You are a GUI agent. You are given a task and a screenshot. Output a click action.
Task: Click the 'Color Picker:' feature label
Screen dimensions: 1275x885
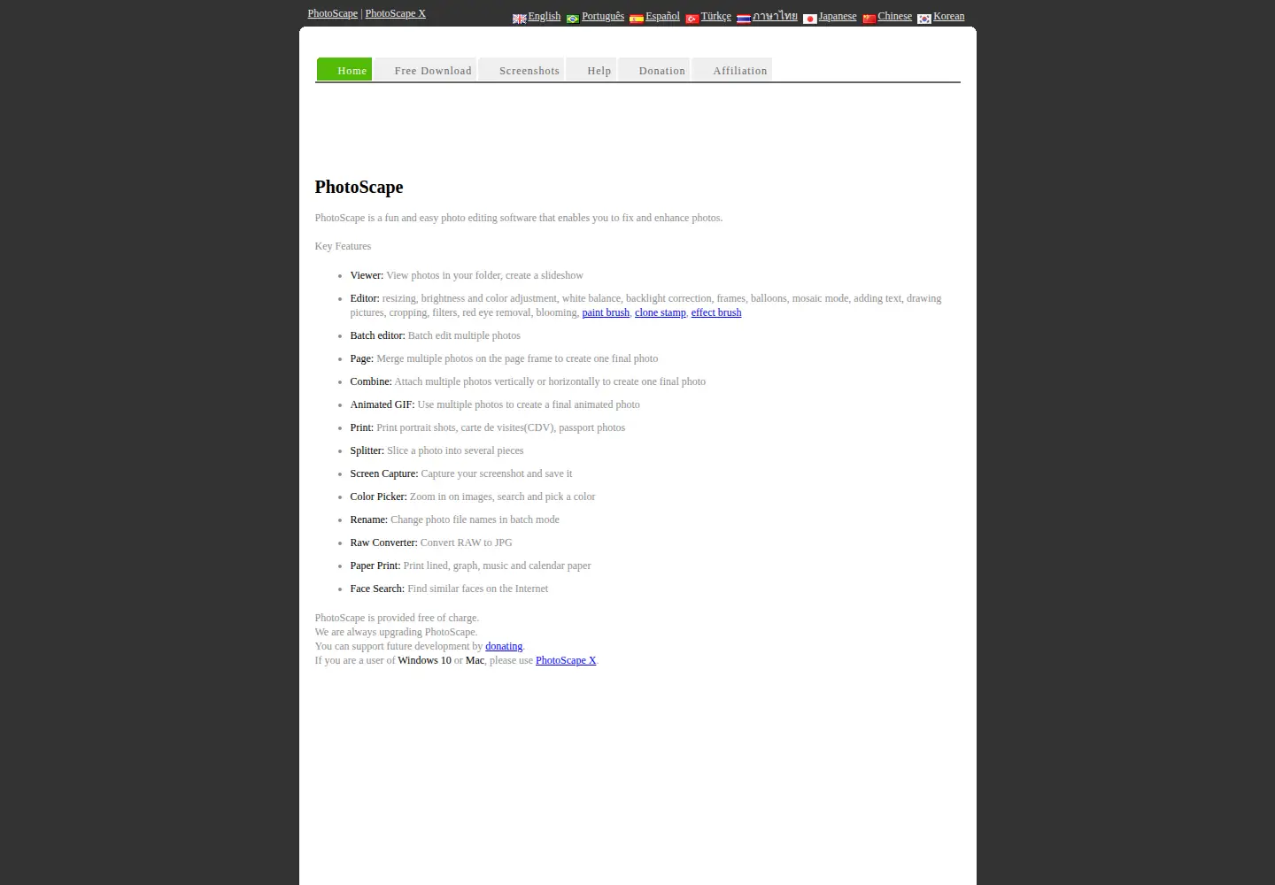[379, 496]
